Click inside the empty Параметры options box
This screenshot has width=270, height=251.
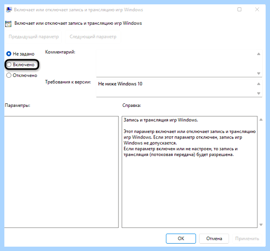pos(61,172)
